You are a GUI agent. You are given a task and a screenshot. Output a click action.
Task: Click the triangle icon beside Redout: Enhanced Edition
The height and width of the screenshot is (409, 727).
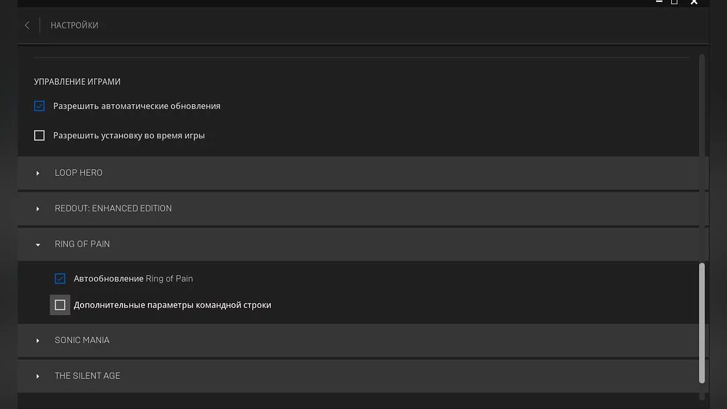point(38,209)
